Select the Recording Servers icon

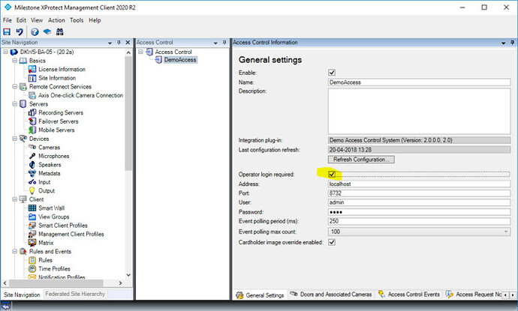(x=32, y=113)
